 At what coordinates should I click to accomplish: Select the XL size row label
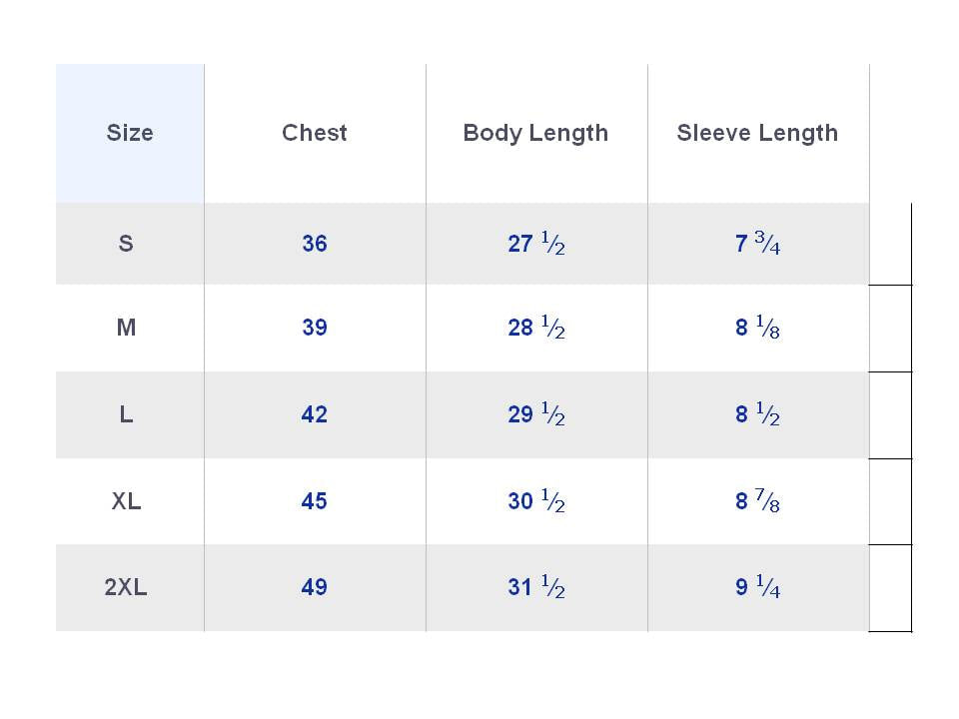[x=126, y=501]
